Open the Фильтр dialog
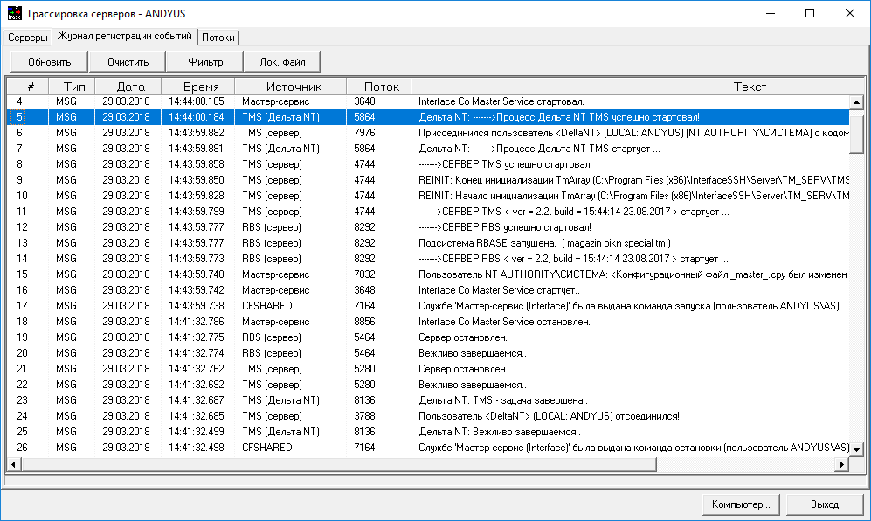The width and height of the screenshot is (871, 521). click(x=205, y=62)
